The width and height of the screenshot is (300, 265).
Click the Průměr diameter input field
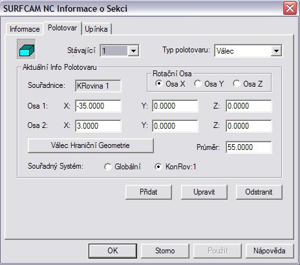[x=249, y=147]
